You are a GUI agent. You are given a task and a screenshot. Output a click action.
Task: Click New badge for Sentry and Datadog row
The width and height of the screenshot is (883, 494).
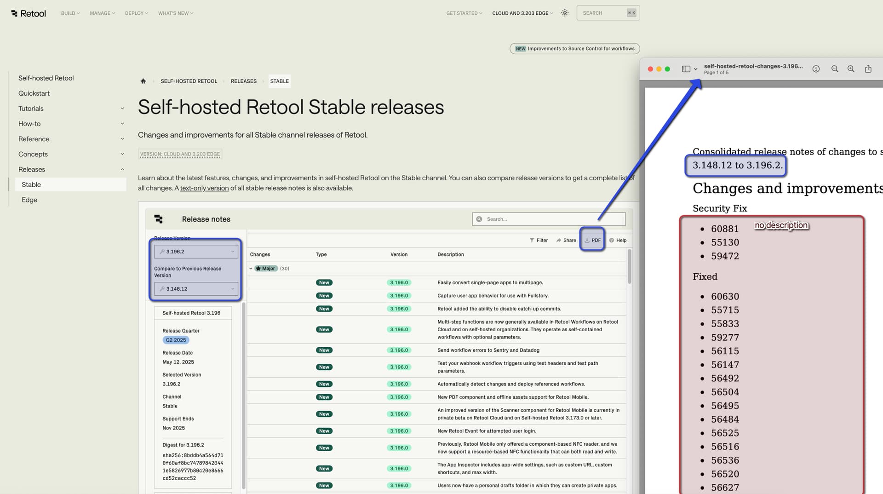(324, 350)
